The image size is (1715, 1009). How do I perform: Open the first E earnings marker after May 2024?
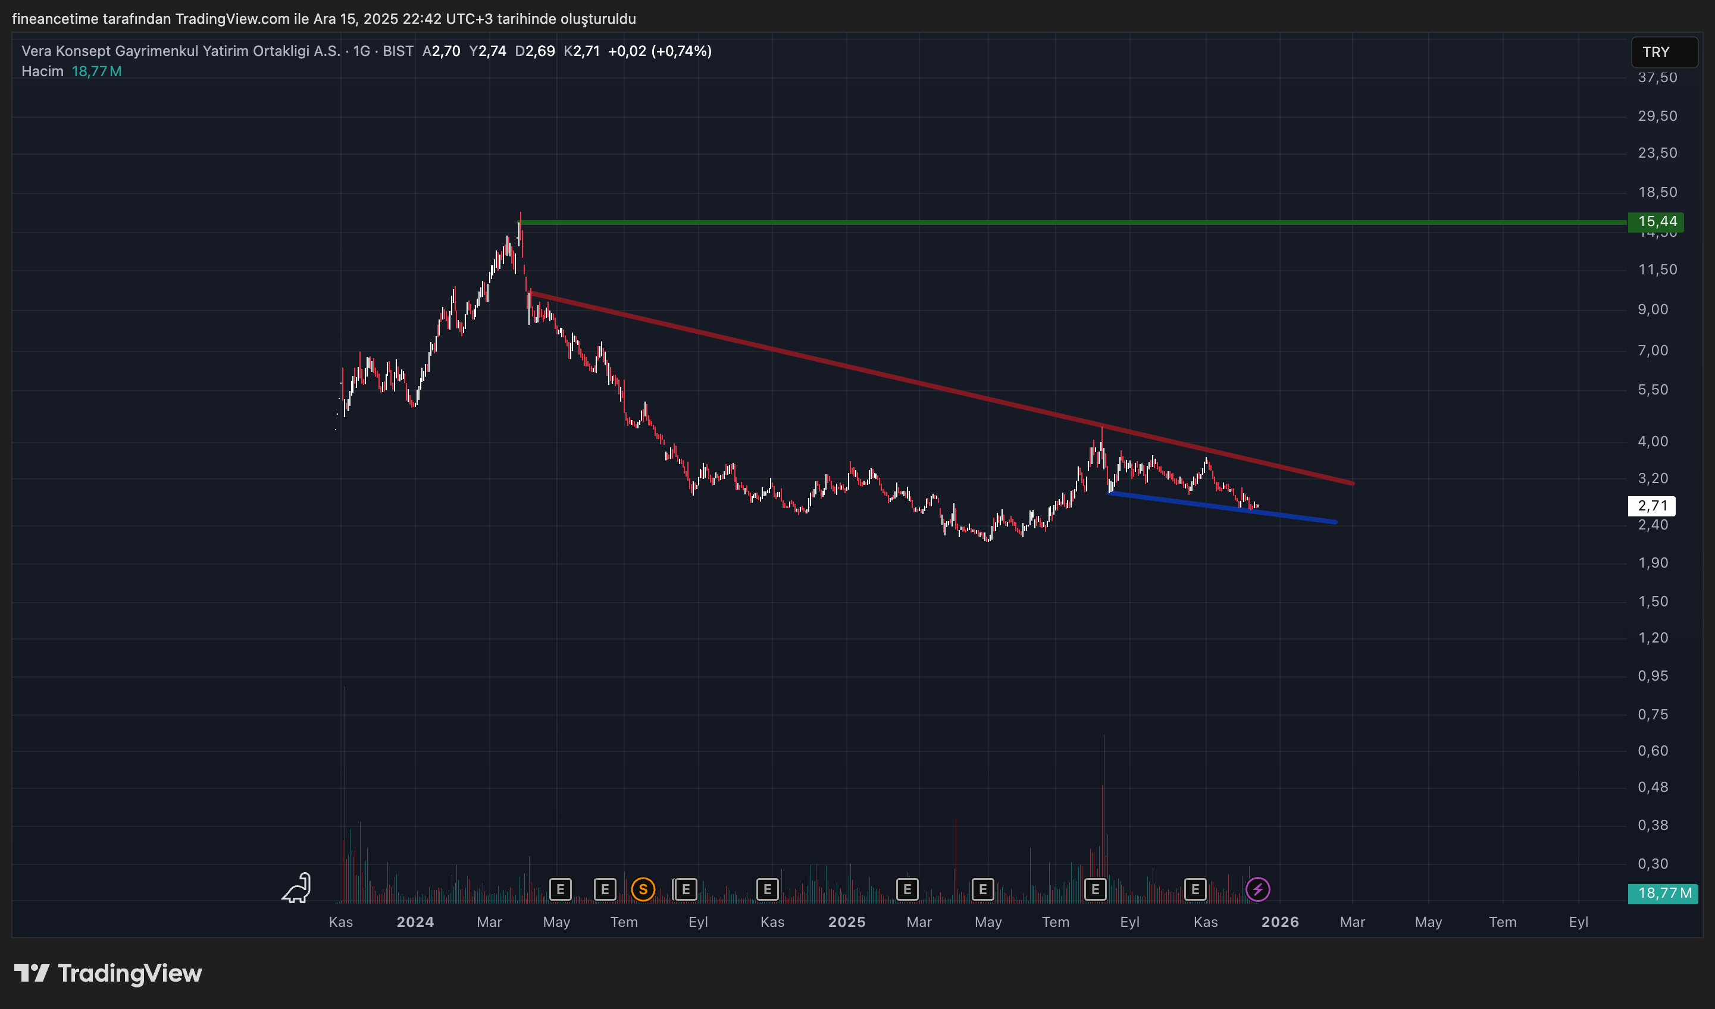click(560, 889)
